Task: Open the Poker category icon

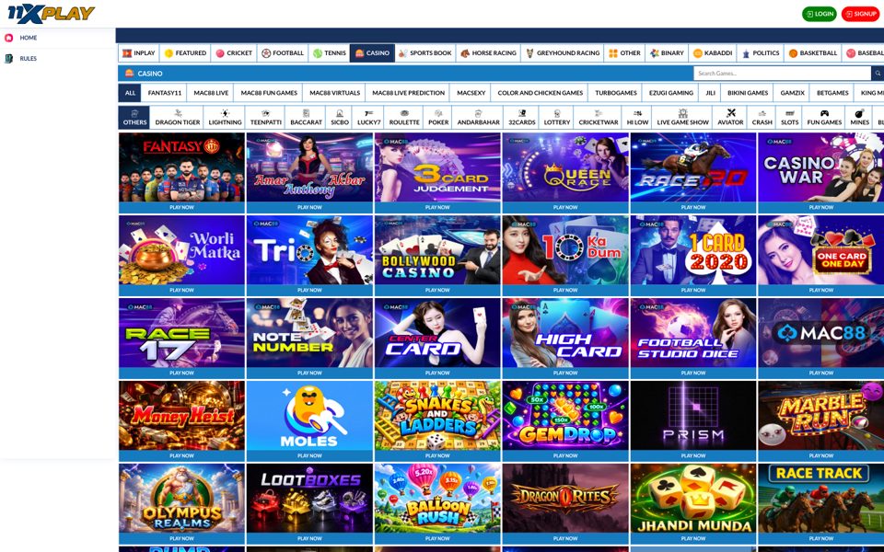Action: (438, 117)
